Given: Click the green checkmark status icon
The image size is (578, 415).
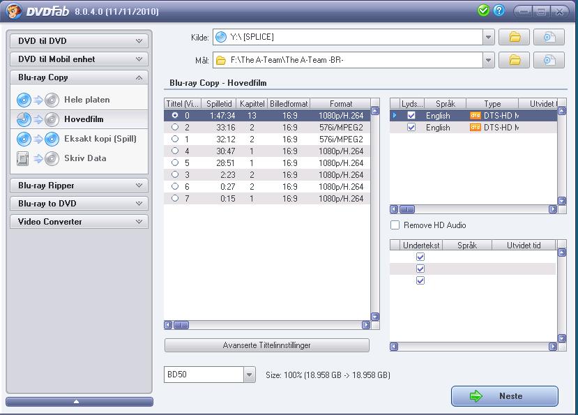Looking at the screenshot, I should point(483,10).
